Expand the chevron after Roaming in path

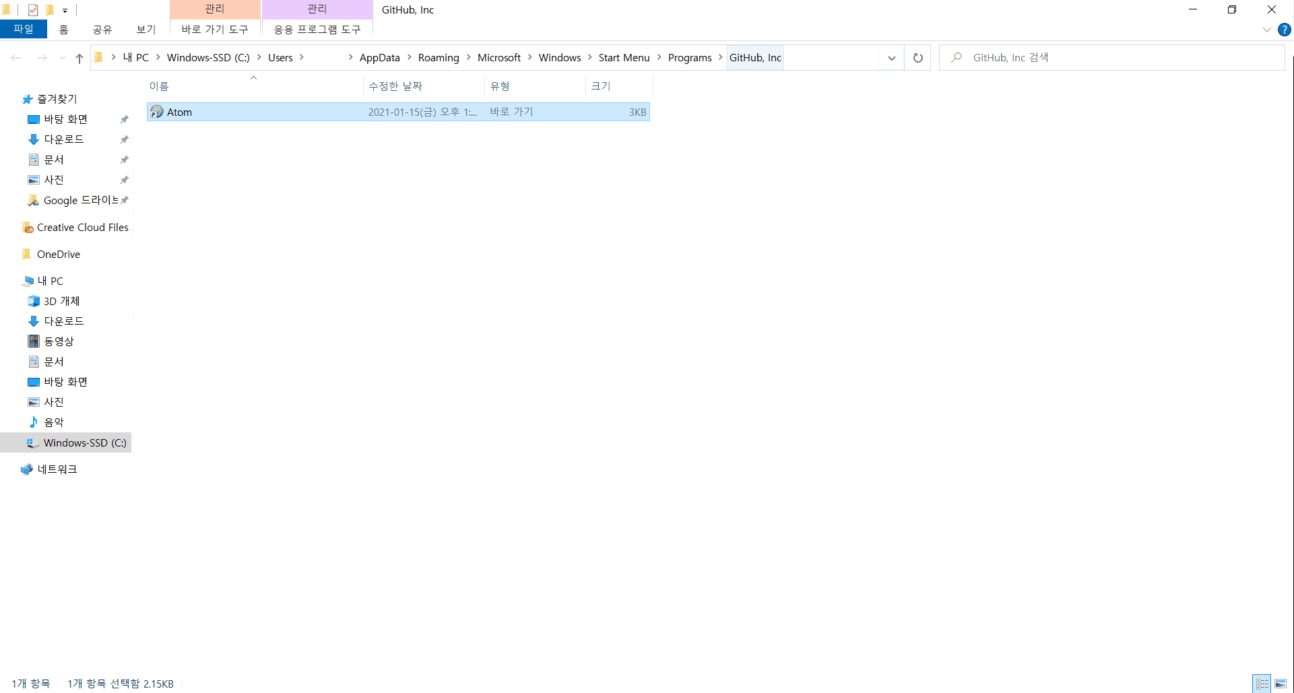click(x=468, y=57)
